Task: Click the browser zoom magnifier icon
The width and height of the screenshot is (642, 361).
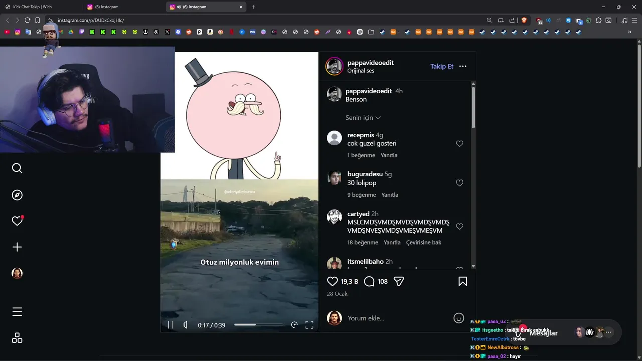Action: [x=489, y=20]
